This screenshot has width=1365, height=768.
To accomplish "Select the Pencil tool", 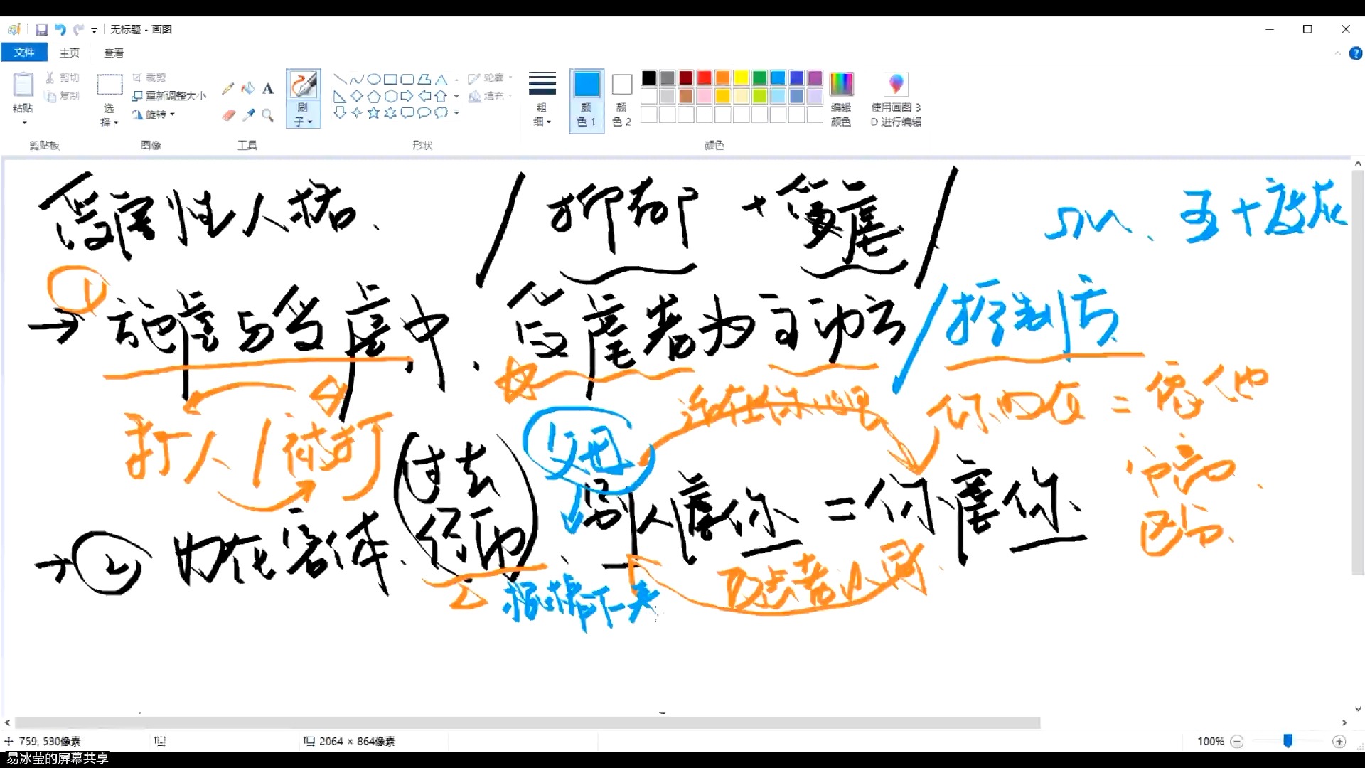I will pos(227,88).
